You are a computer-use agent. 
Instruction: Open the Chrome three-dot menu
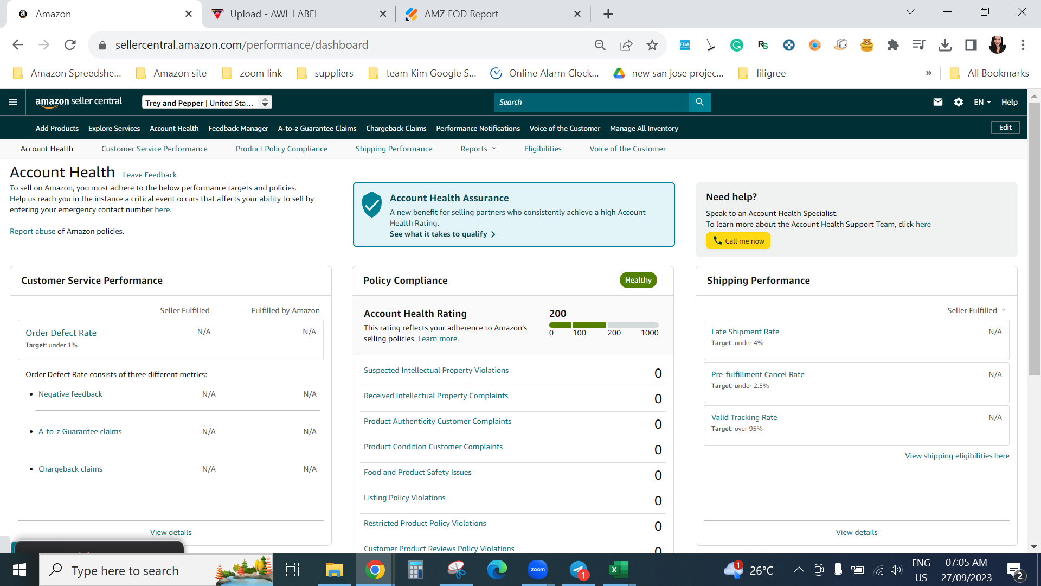pos(1023,45)
